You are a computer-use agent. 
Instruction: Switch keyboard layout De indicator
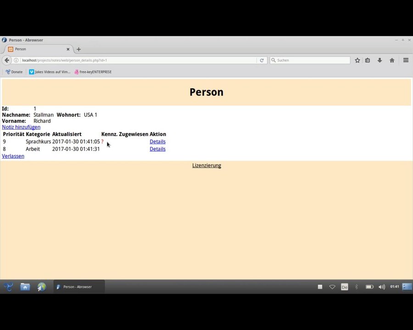(345, 287)
